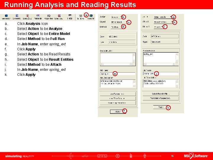The image size is (213, 160).
Task: Click Code field in Read Results panel
Action: pyautogui.click(x=165, y=36)
